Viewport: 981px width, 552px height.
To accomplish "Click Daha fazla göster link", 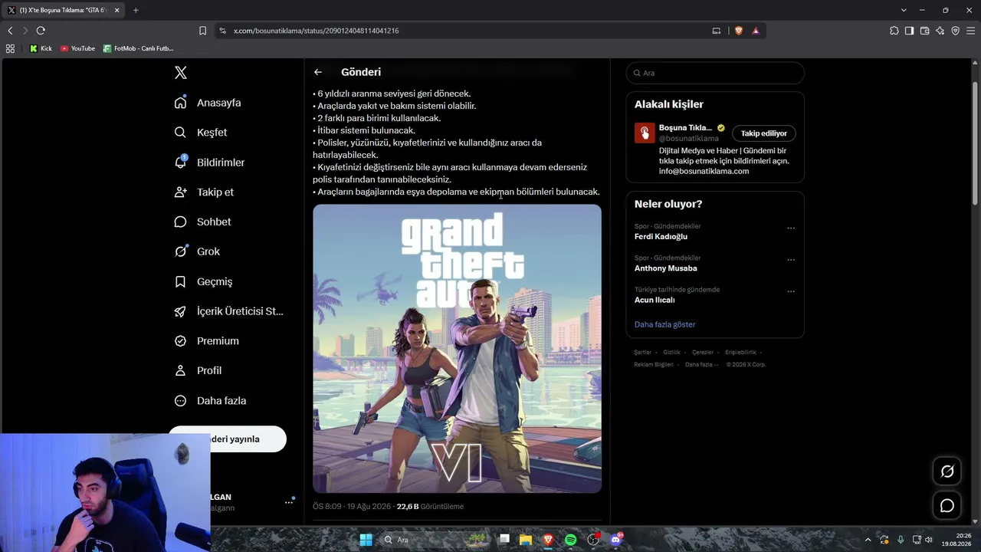I will click(x=664, y=324).
